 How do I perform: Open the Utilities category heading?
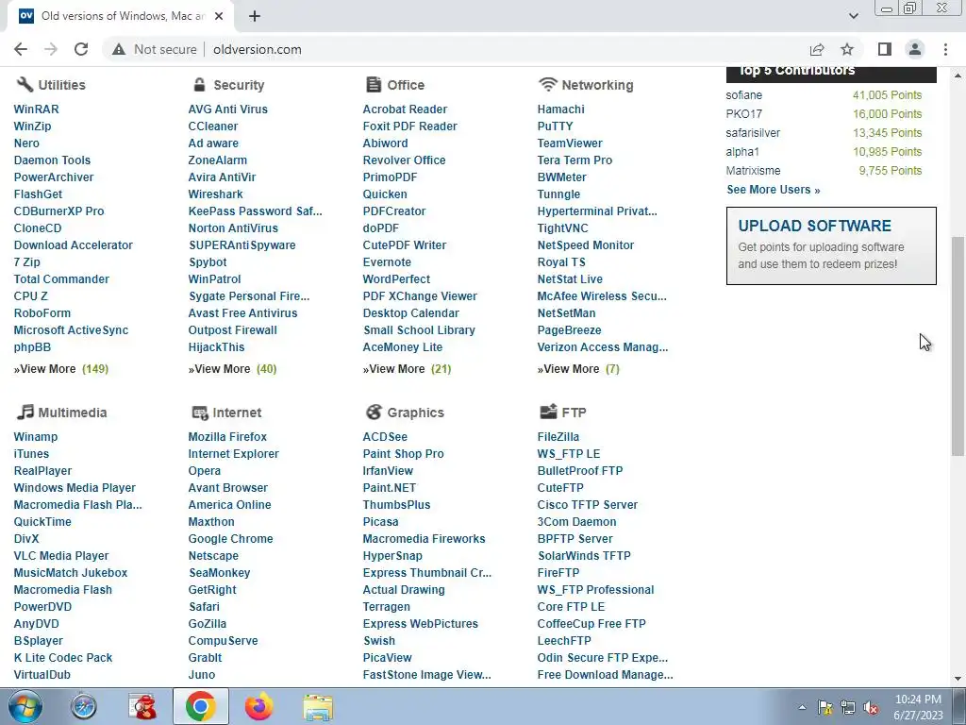click(x=61, y=85)
